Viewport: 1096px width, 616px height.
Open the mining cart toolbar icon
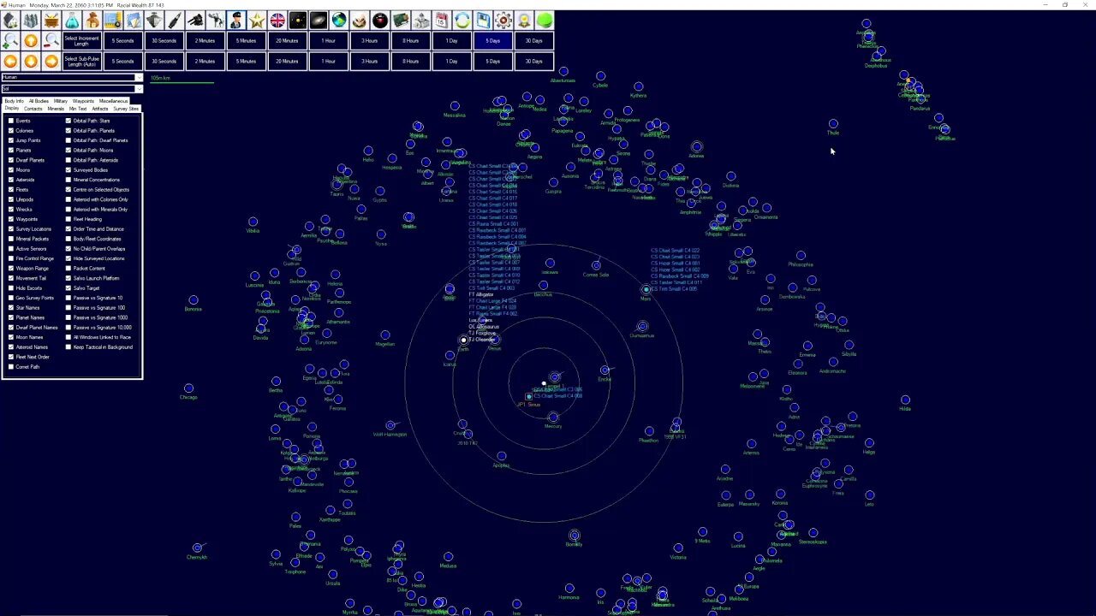[x=51, y=20]
